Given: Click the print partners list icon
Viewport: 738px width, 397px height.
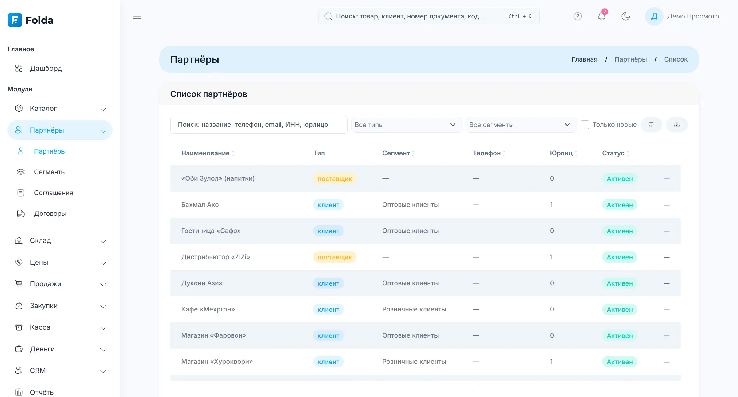Looking at the screenshot, I should click(651, 125).
